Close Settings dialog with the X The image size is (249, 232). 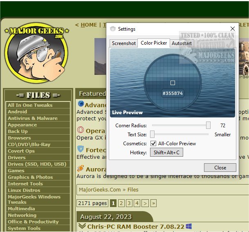[233, 29]
